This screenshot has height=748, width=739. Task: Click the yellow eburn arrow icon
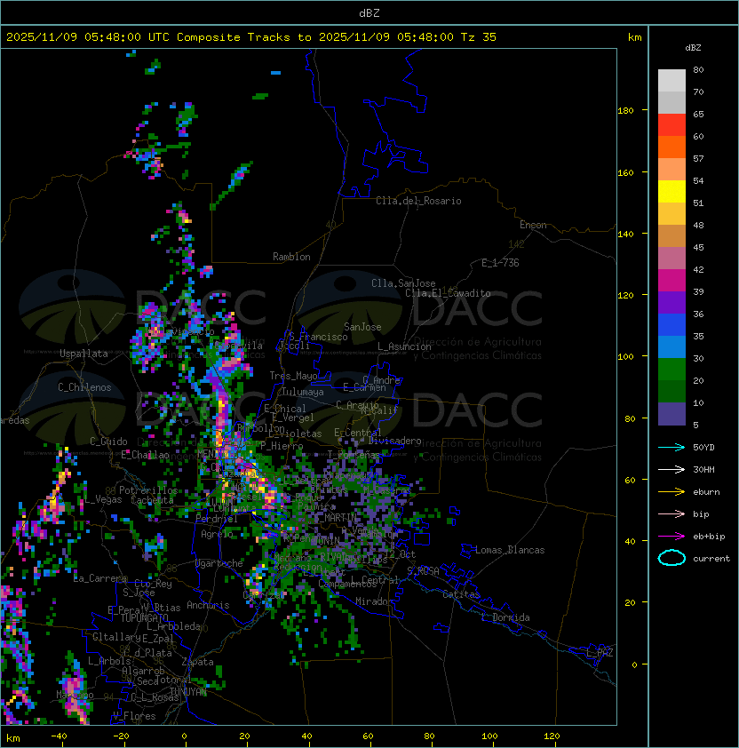click(x=671, y=492)
